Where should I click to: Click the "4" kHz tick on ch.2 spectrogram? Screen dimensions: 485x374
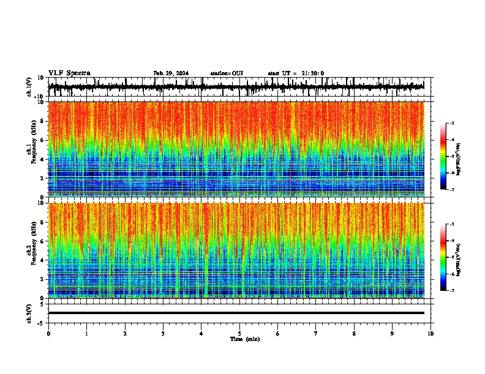point(43,260)
